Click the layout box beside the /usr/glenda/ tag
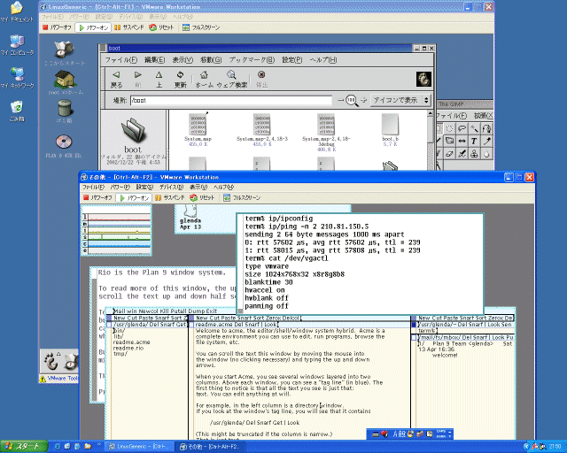This screenshot has width=567, height=453. pos(109,325)
